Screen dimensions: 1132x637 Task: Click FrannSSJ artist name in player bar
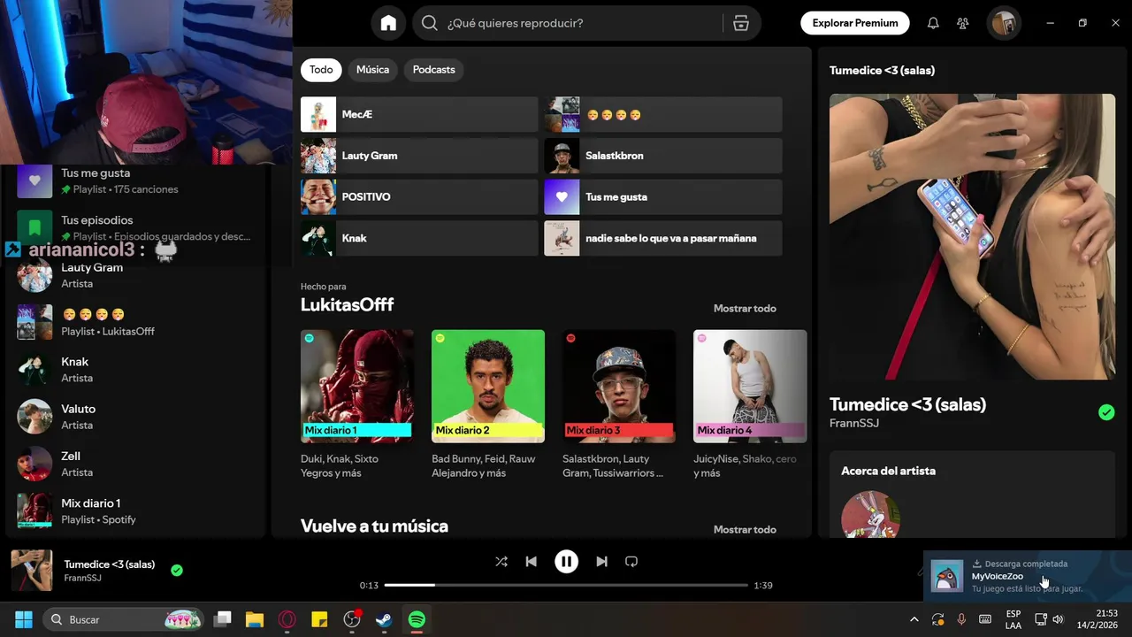(x=82, y=579)
